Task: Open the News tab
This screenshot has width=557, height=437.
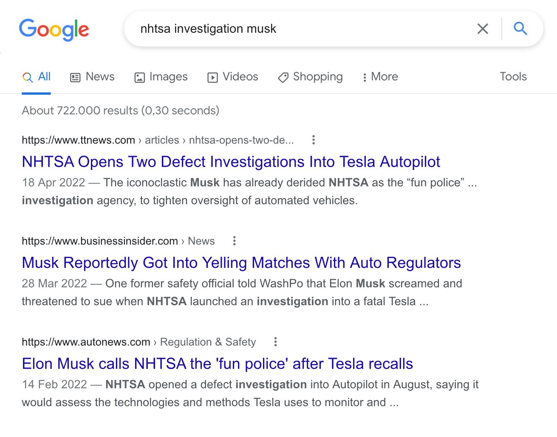Action: [92, 77]
